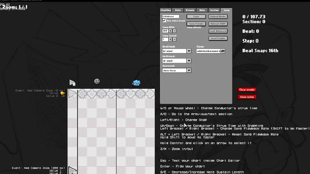Image resolution: width=310 pixels, height=174 pixels.
Task: Click the red Clear notes button
Action: tap(247, 97)
